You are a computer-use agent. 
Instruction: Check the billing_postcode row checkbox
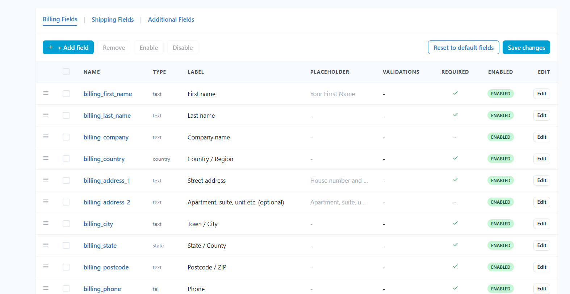tap(66, 267)
